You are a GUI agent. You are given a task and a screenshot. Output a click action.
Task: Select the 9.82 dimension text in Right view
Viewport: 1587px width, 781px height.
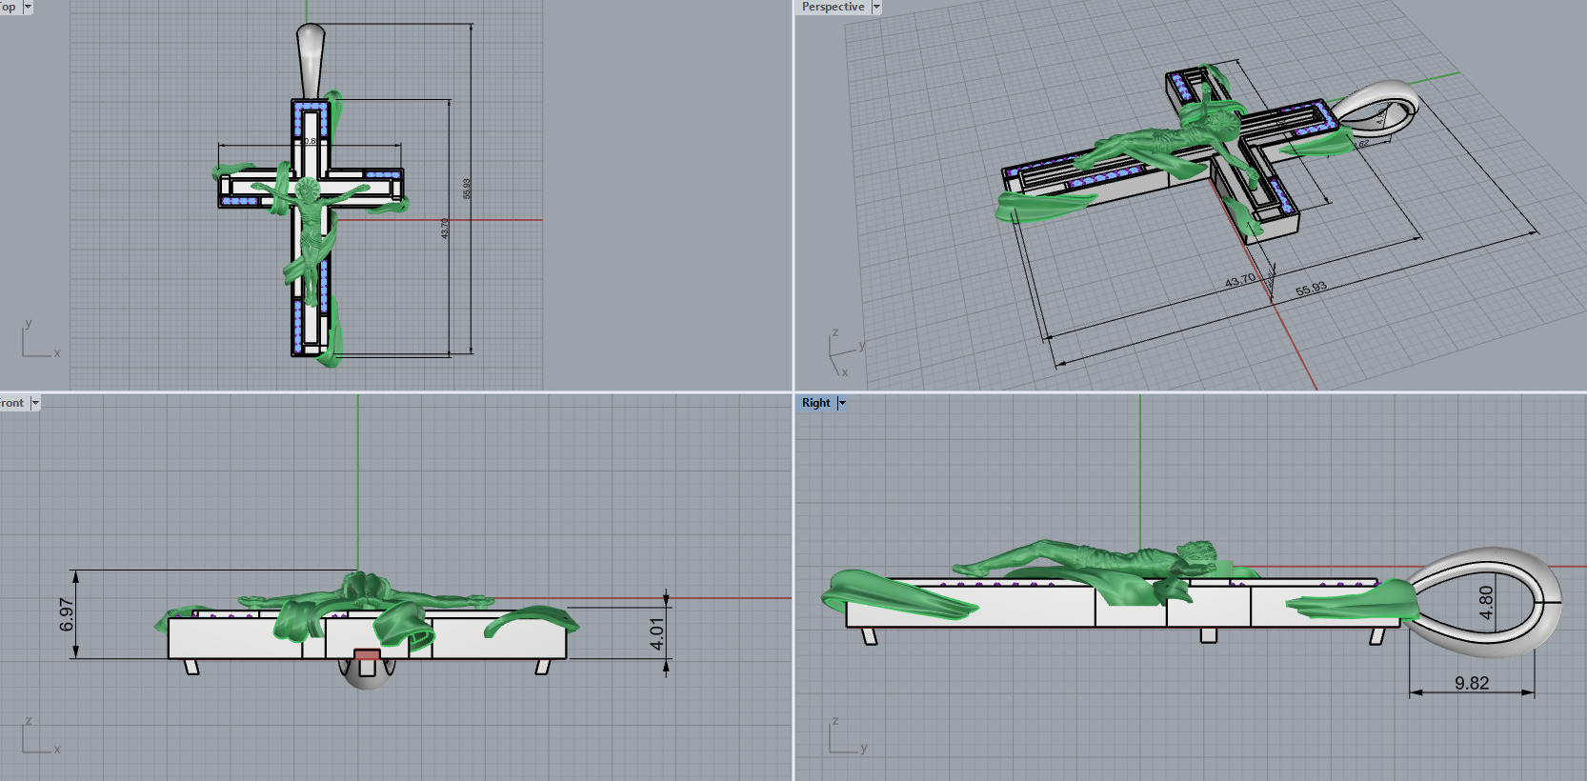tap(1472, 683)
